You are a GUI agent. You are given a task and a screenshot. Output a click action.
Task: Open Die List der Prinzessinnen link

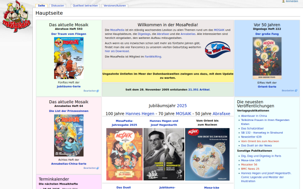tap(69, 111)
